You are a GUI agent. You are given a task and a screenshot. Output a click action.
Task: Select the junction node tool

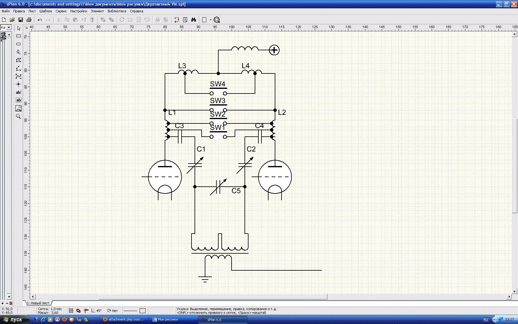[x=18, y=84]
